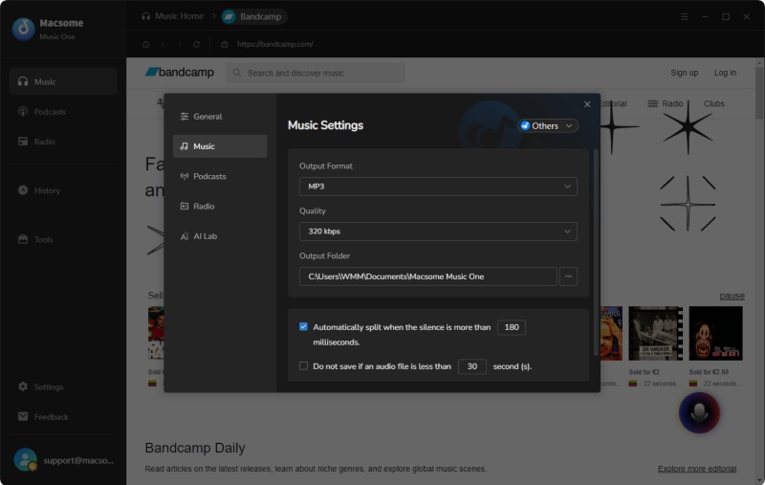Open the Clubs link on Bandcamp page
This screenshot has width=765, height=485.
pyautogui.click(x=713, y=103)
